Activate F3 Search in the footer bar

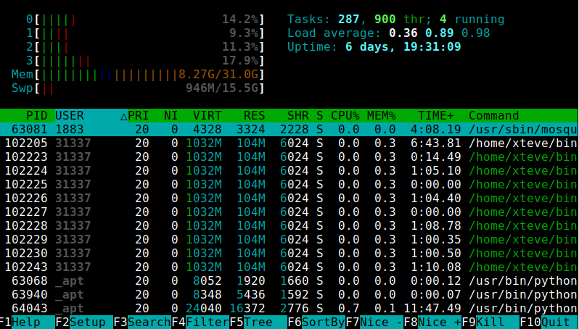click(x=142, y=322)
